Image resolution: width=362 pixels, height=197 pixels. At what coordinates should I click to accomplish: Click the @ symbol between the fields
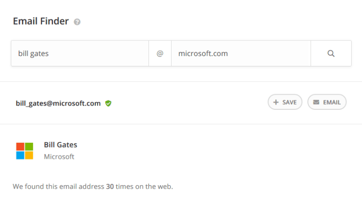tap(160, 53)
